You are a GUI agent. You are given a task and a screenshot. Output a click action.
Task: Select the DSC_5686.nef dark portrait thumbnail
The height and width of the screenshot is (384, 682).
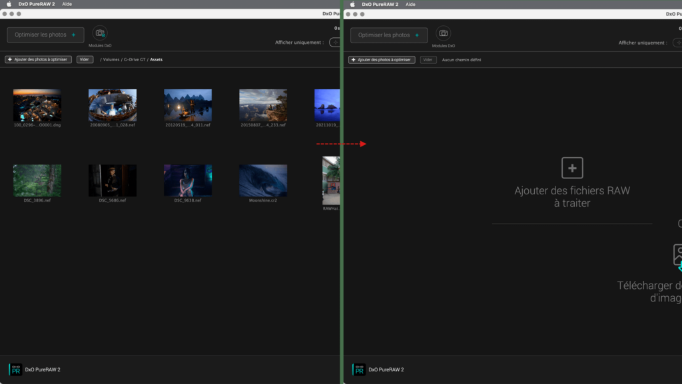[x=113, y=180]
